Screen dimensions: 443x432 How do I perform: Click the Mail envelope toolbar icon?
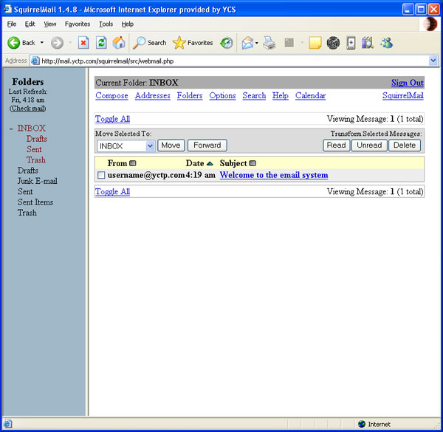pyautogui.click(x=247, y=43)
